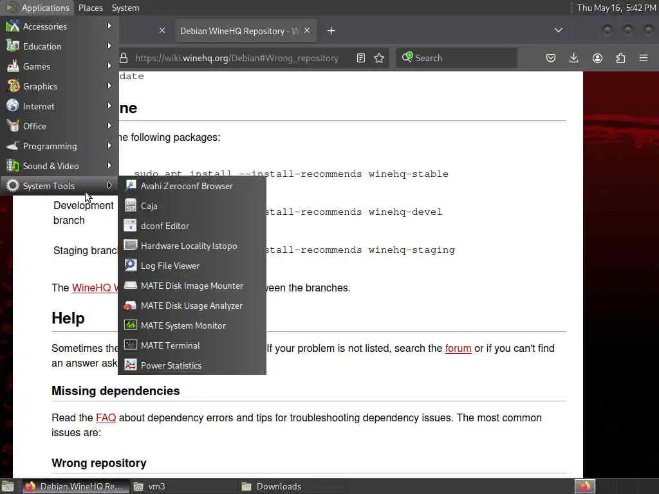The image size is (659, 494).
Task: Click the site security padlock icon
Action: pyautogui.click(x=124, y=58)
